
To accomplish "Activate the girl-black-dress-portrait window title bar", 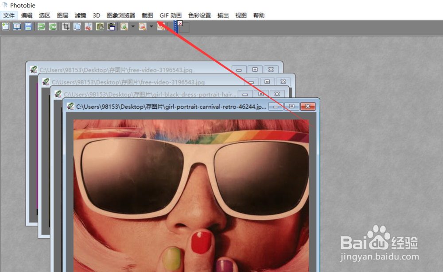I will pos(150,94).
